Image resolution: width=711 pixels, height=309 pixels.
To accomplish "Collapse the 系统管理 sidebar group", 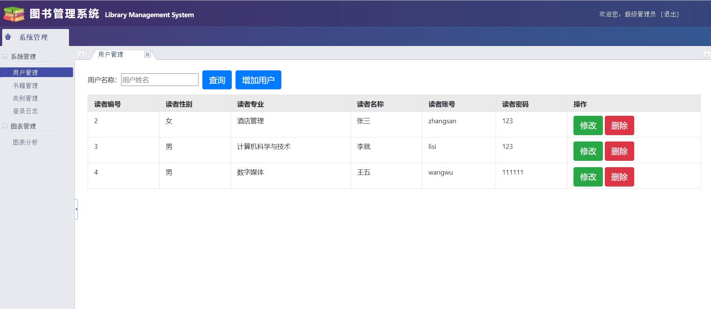I will click(5, 57).
